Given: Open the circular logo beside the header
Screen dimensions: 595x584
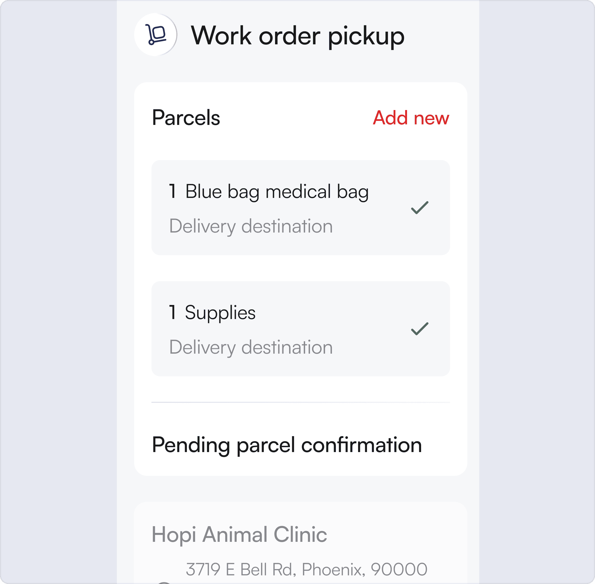Looking at the screenshot, I should coord(155,35).
